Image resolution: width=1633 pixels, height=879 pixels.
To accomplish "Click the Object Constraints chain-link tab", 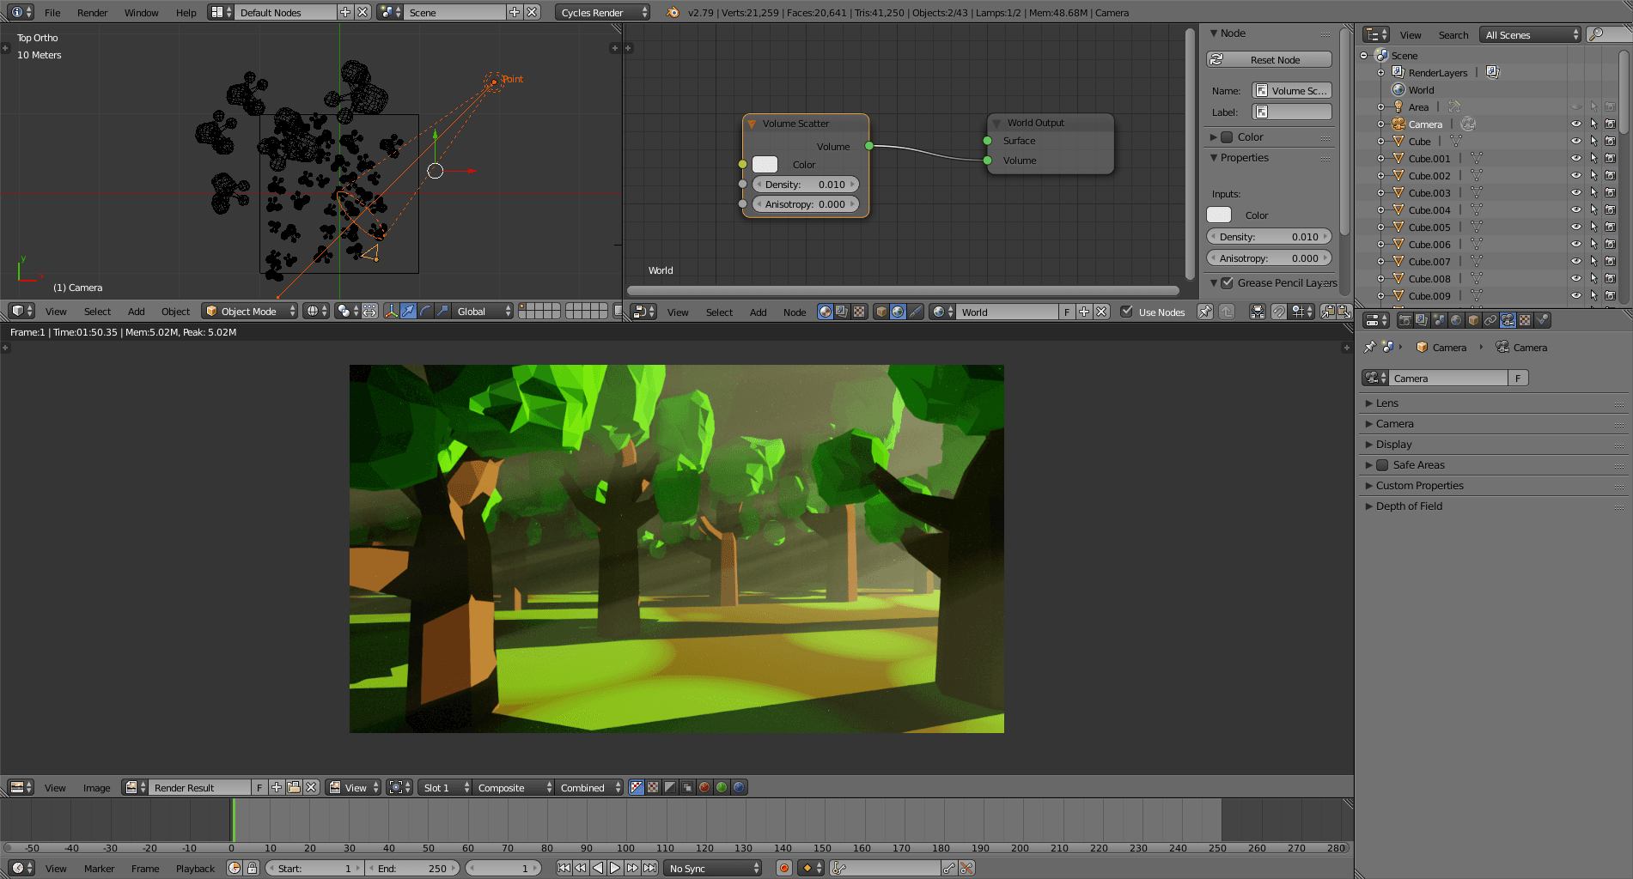I will pos(1490,320).
